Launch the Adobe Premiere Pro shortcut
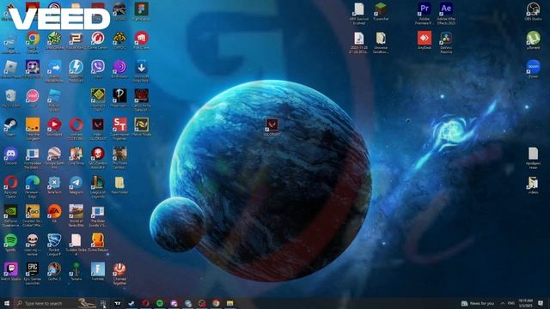The height and width of the screenshot is (309, 550). [425, 9]
